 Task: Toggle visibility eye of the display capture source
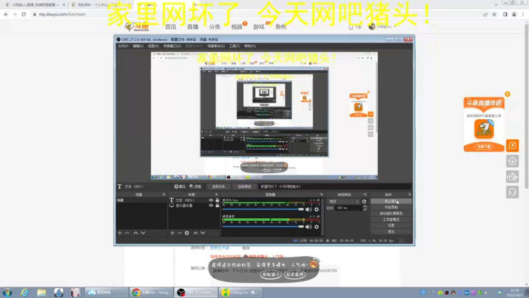[211, 205]
